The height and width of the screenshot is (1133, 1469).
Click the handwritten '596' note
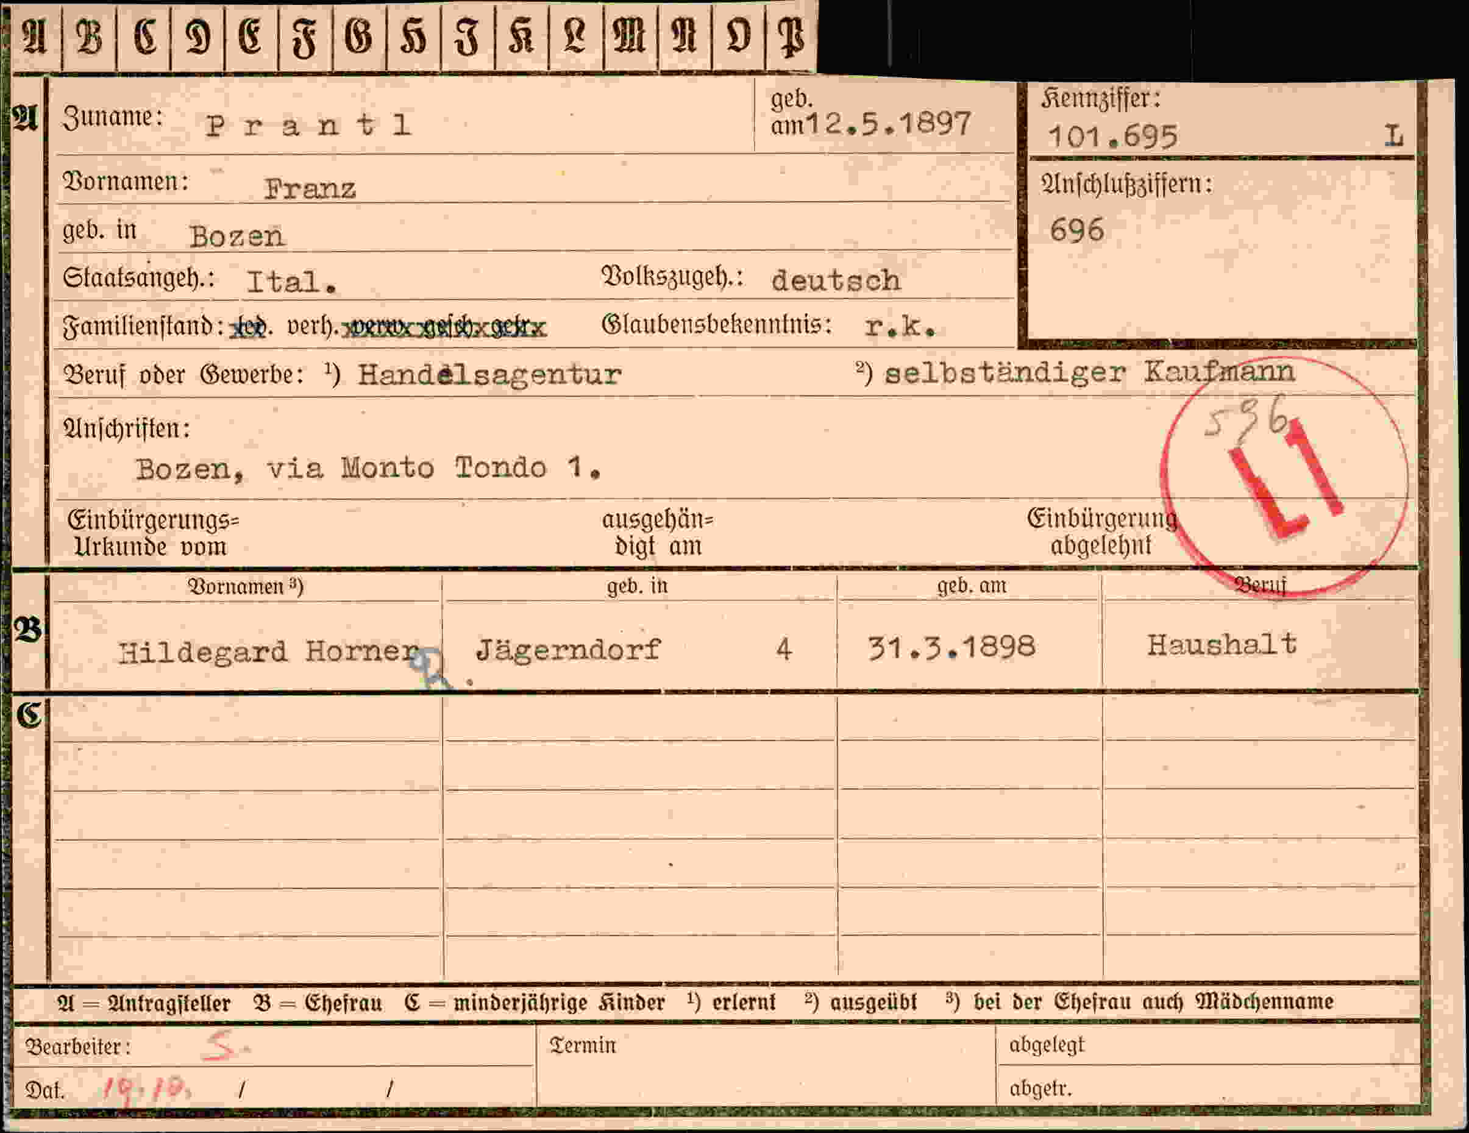[1247, 416]
